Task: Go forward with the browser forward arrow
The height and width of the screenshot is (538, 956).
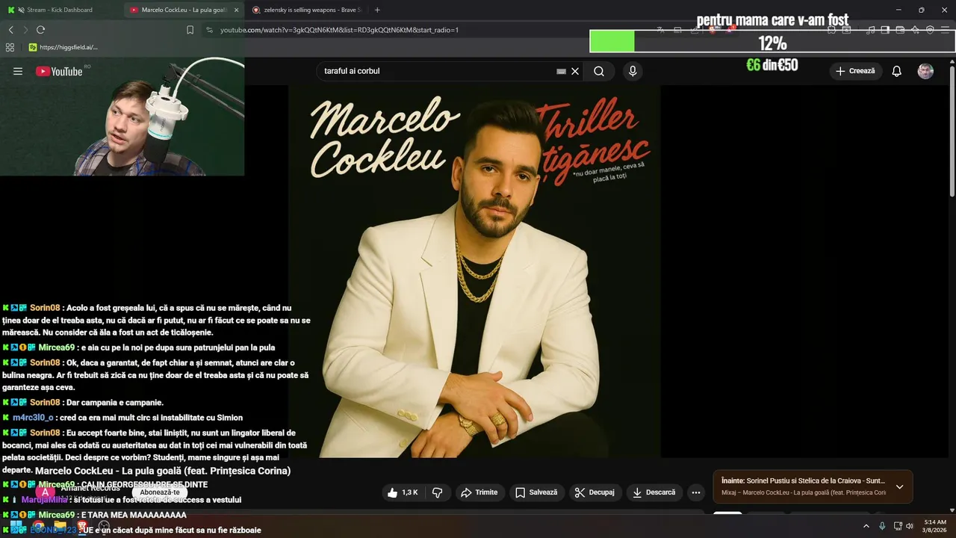Action: [x=25, y=30]
